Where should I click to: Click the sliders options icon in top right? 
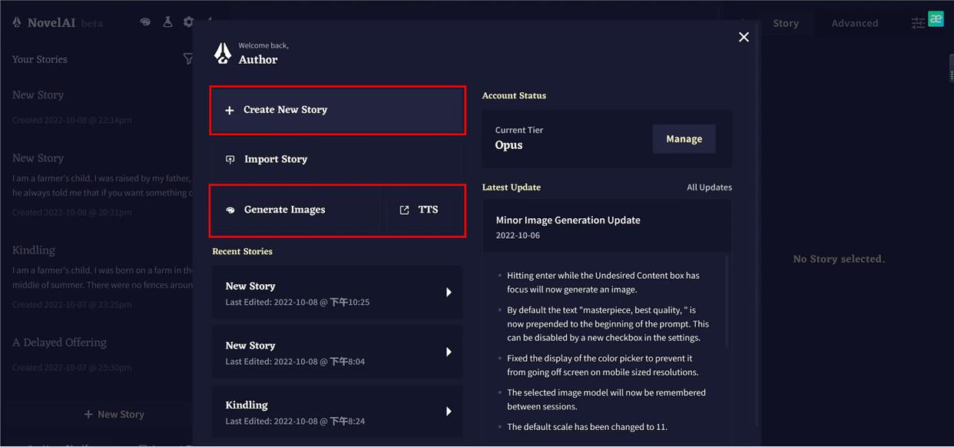pos(918,23)
